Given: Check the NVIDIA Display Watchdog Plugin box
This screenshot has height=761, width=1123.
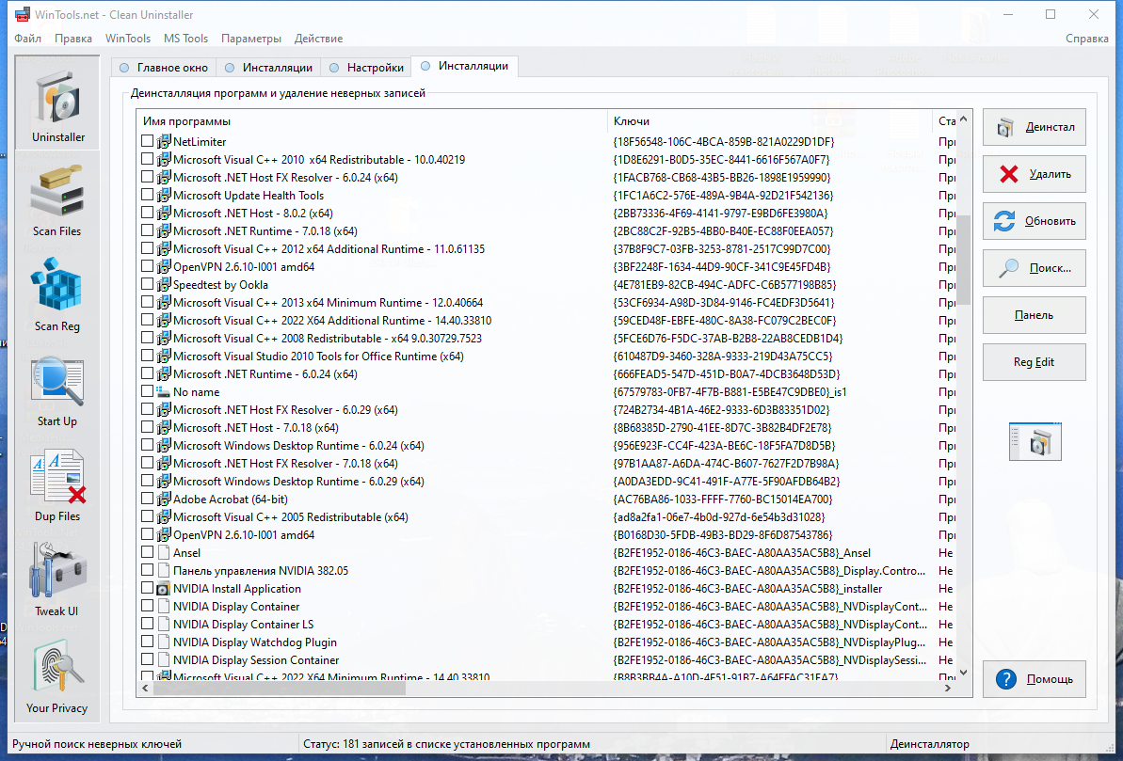Looking at the screenshot, I should [148, 642].
